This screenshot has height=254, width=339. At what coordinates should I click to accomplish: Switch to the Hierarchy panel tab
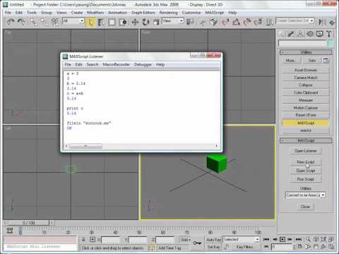[x=301, y=34]
